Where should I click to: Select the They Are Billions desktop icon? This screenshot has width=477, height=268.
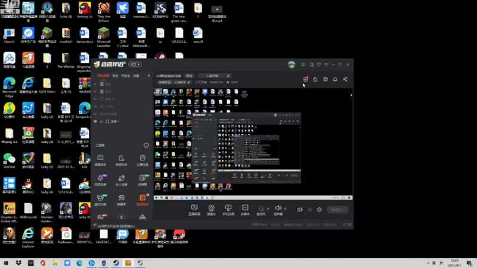click(x=103, y=12)
